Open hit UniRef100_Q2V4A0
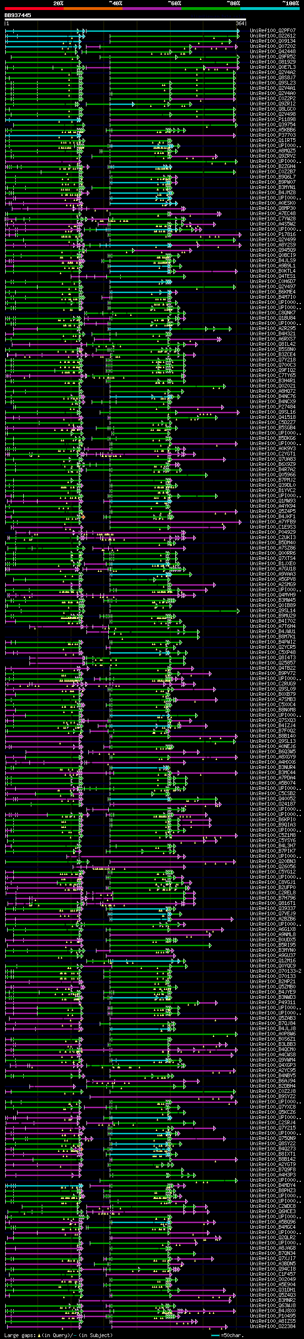The width and height of the screenshot is (304, 1339). tap(273, 93)
